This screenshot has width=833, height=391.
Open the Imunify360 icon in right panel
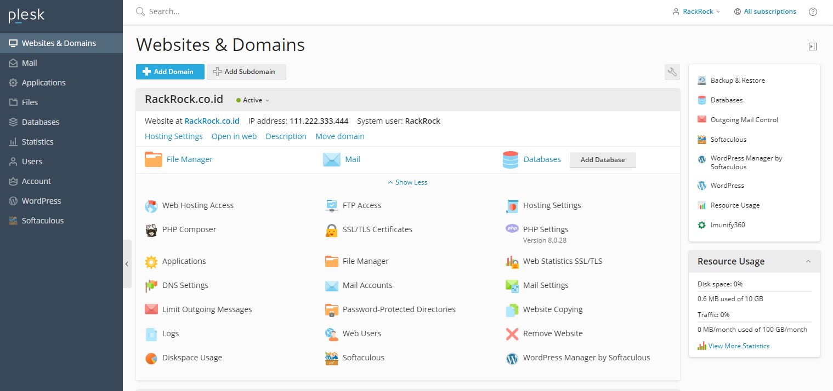[x=702, y=225]
